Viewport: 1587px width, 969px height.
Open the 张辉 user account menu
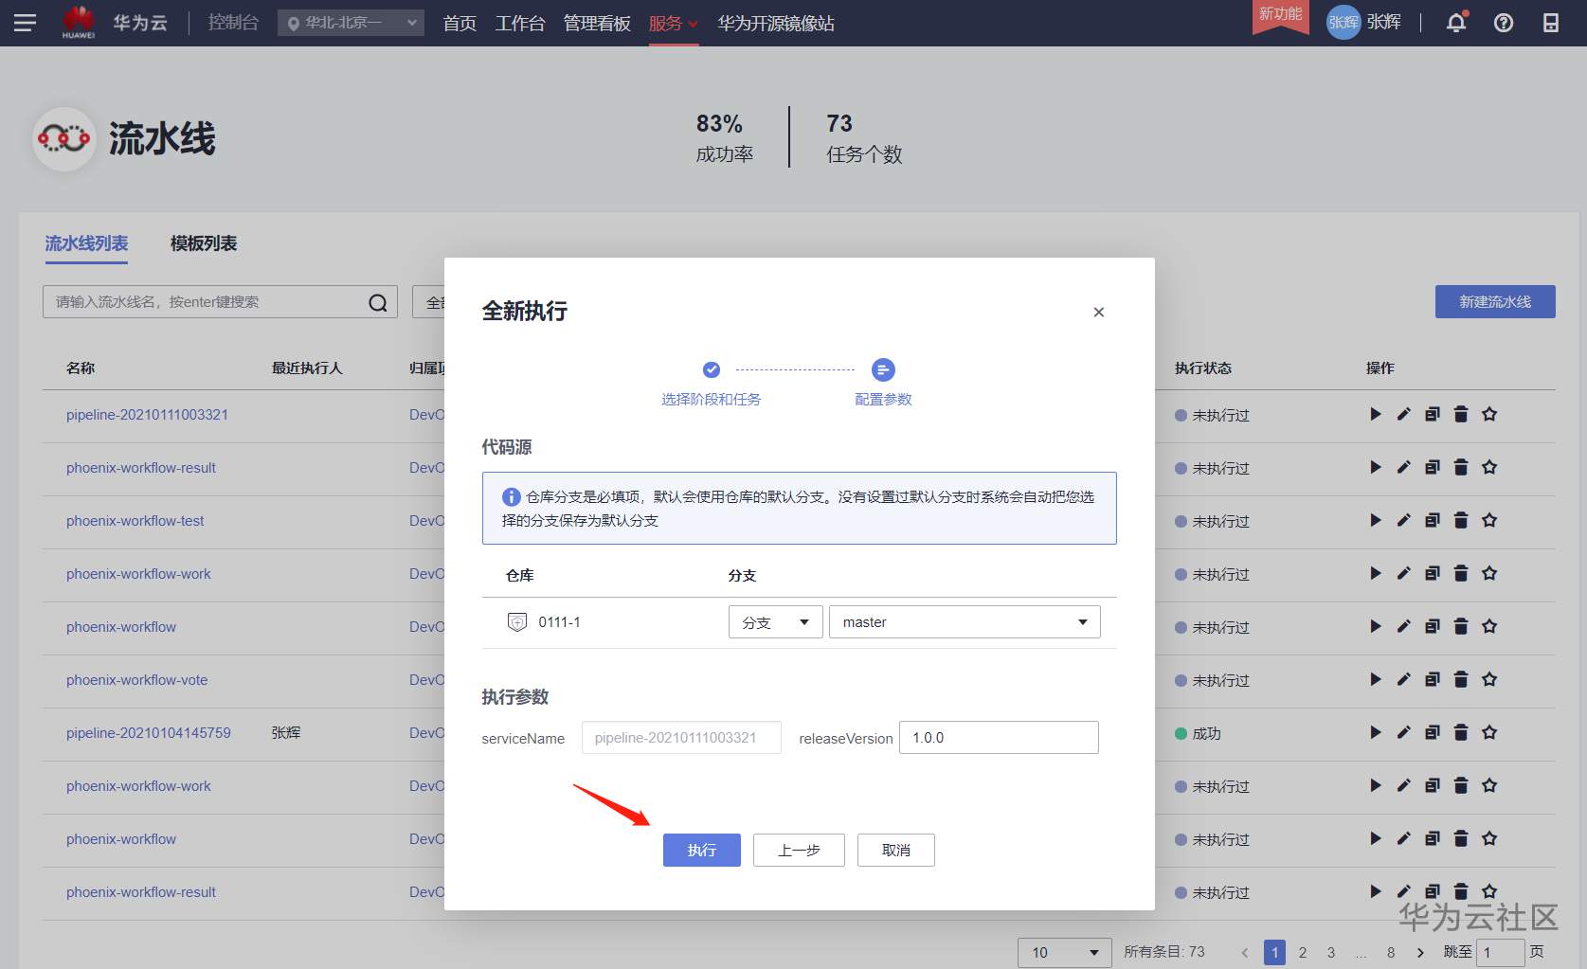(1363, 23)
